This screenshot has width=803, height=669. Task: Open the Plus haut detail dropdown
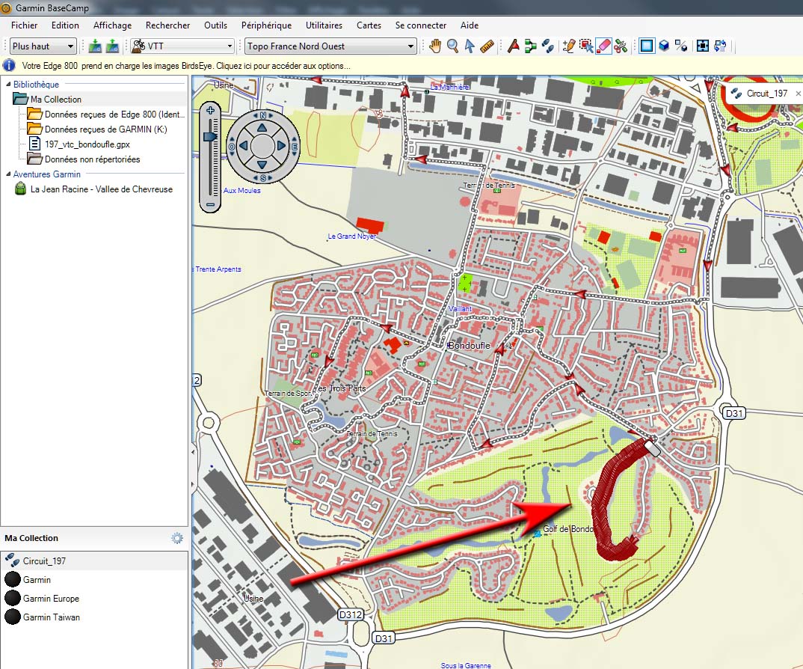coord(43,46)
